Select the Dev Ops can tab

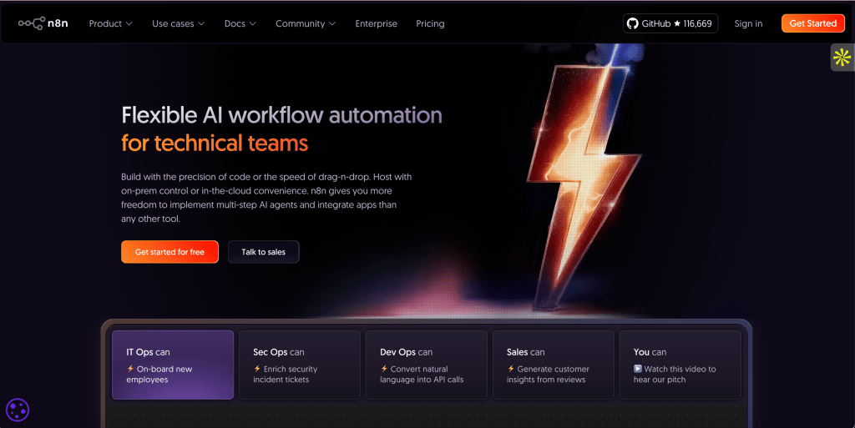click(426, 365)
